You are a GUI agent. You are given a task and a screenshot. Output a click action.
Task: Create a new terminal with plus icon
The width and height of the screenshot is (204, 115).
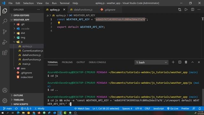173,62
